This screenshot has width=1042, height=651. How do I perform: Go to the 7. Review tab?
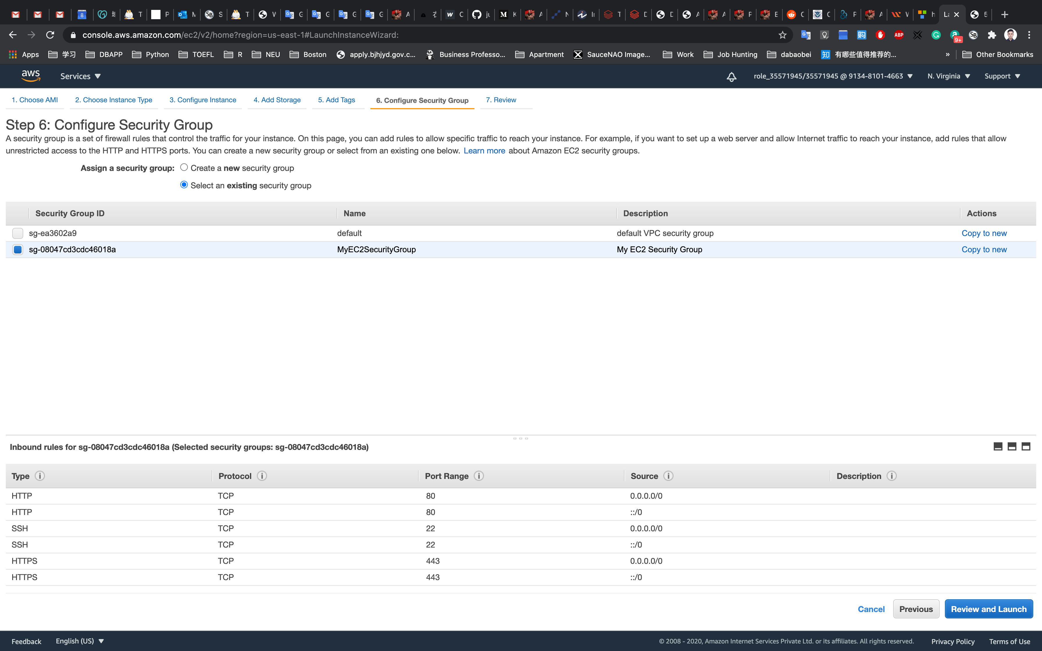(x=501, y=100)
